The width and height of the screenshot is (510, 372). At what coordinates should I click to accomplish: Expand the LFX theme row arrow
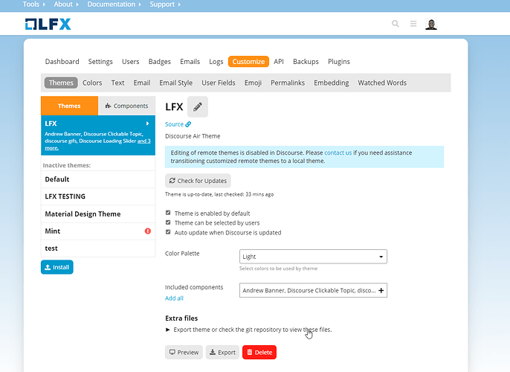click(x=148, y=124)
